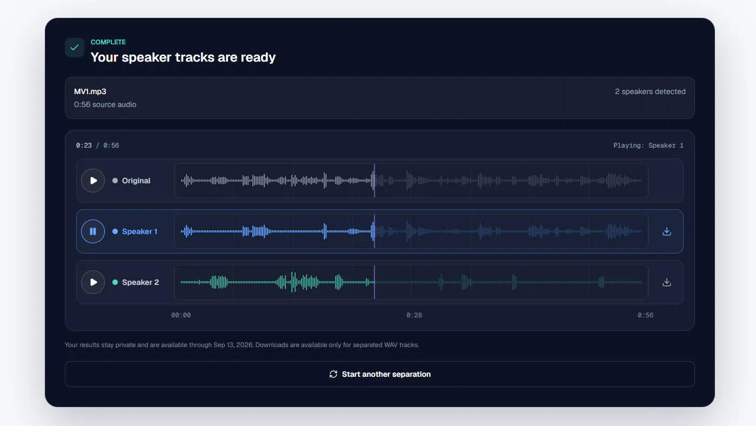Click the 0:56 source audio text
Viewport: 756px width, 426px height.
[105, 104]
